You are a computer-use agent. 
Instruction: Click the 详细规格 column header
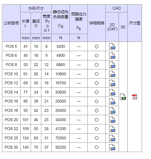[x=97, y=23]
